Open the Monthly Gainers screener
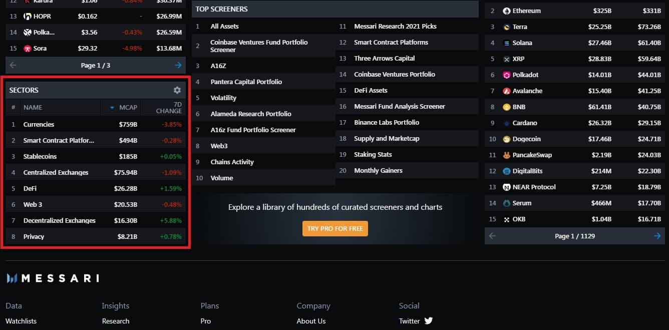This screenshot has width=669, height=330. tap(378, 171)
